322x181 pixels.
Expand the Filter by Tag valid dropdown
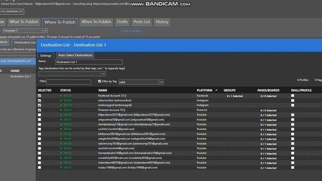coord(161,82)
